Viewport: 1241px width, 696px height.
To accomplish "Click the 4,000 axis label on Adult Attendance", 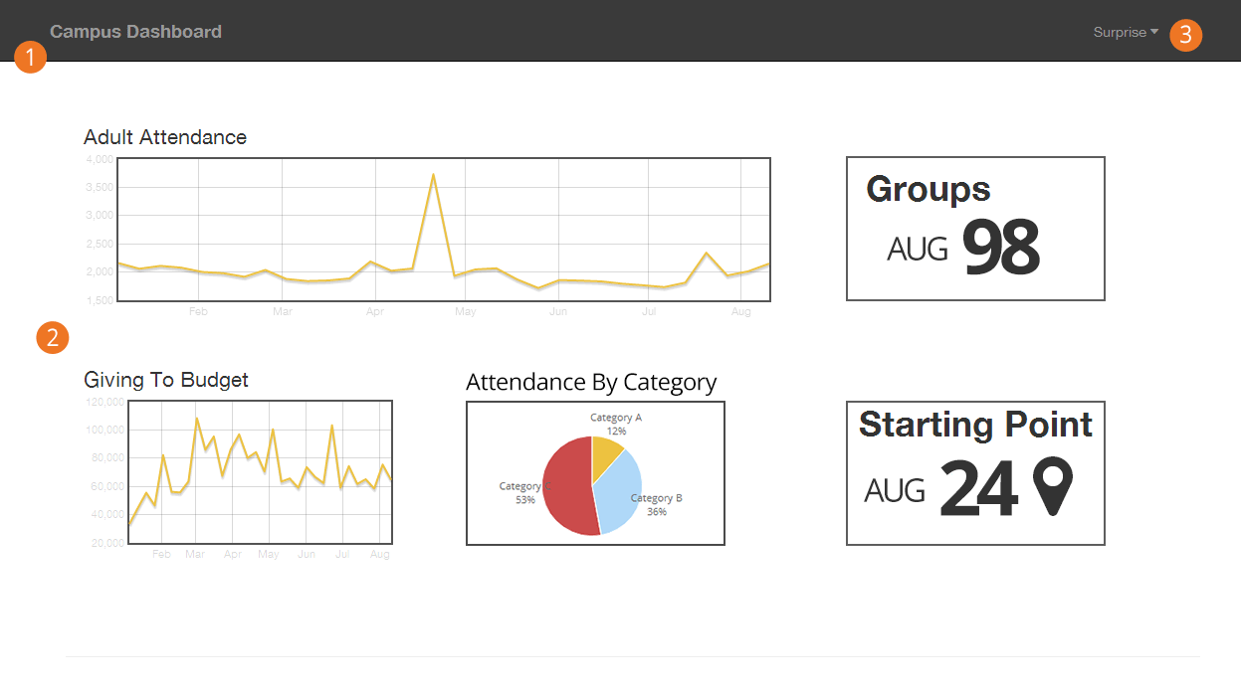I will pos(101,159).
